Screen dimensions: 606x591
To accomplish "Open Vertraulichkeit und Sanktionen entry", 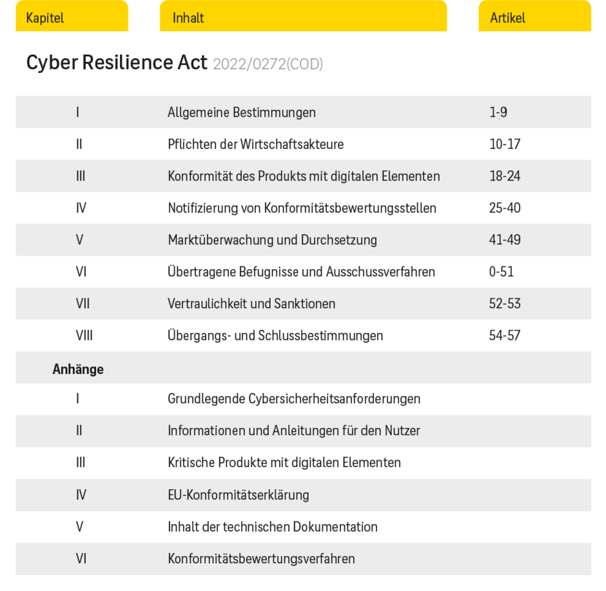I will click(x=251, y=303).
